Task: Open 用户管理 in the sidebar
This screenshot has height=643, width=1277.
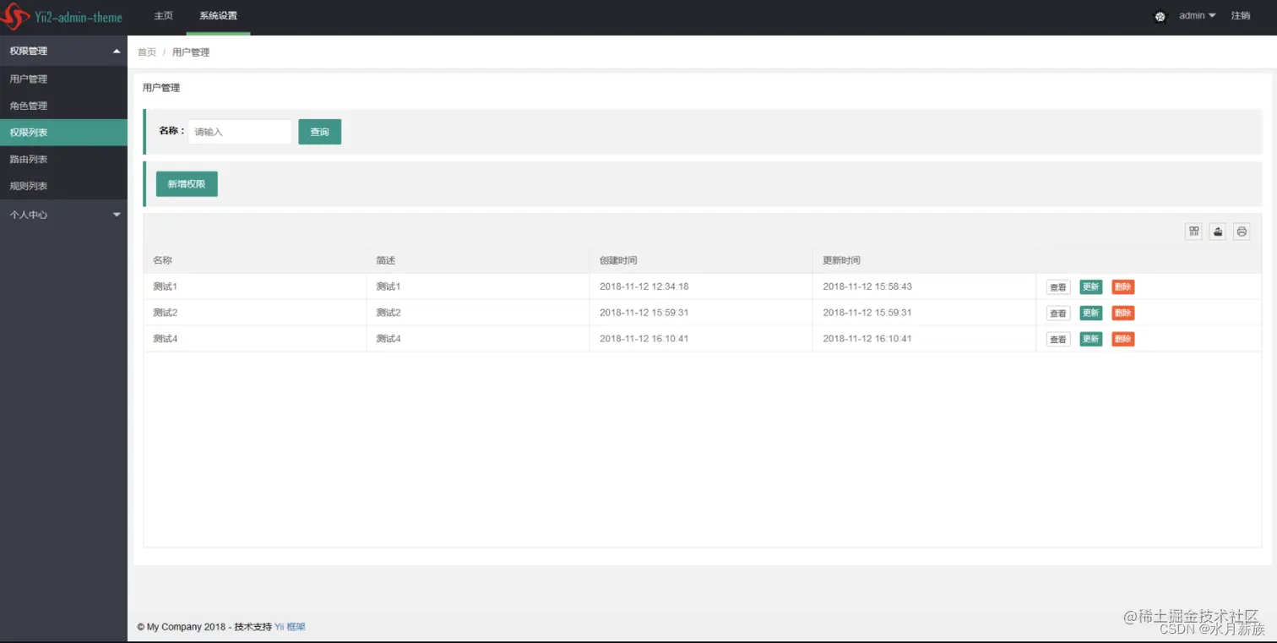Action: [x=63, y=79]
